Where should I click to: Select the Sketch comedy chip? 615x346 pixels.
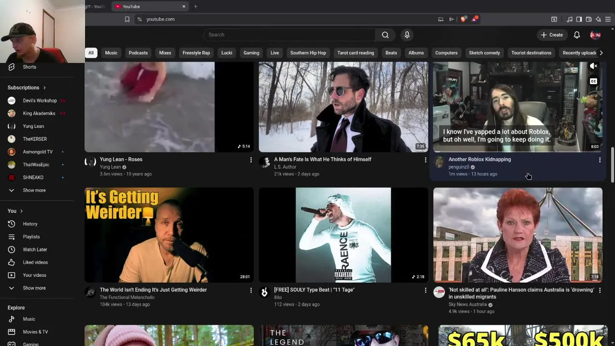pos(484,53)
